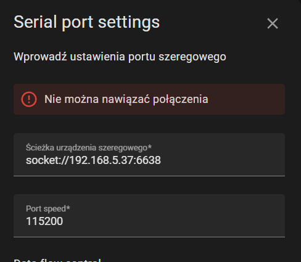The width and height of the screenshot is (301, 262).
Task: Place cursor in the 115200 speed value
Action: point(44,221)
